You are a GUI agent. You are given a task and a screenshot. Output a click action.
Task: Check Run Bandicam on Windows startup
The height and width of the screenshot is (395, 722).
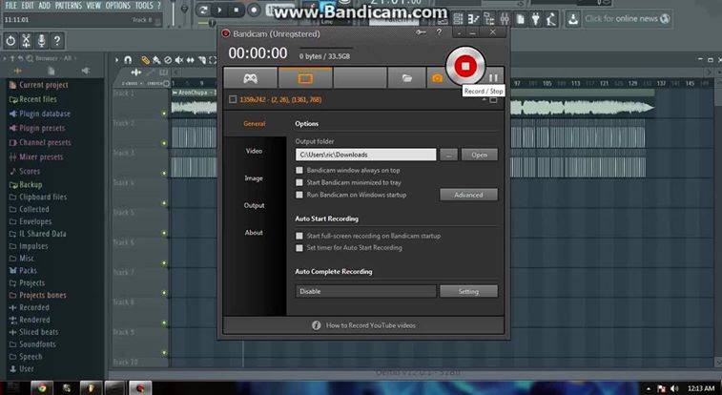299,195
